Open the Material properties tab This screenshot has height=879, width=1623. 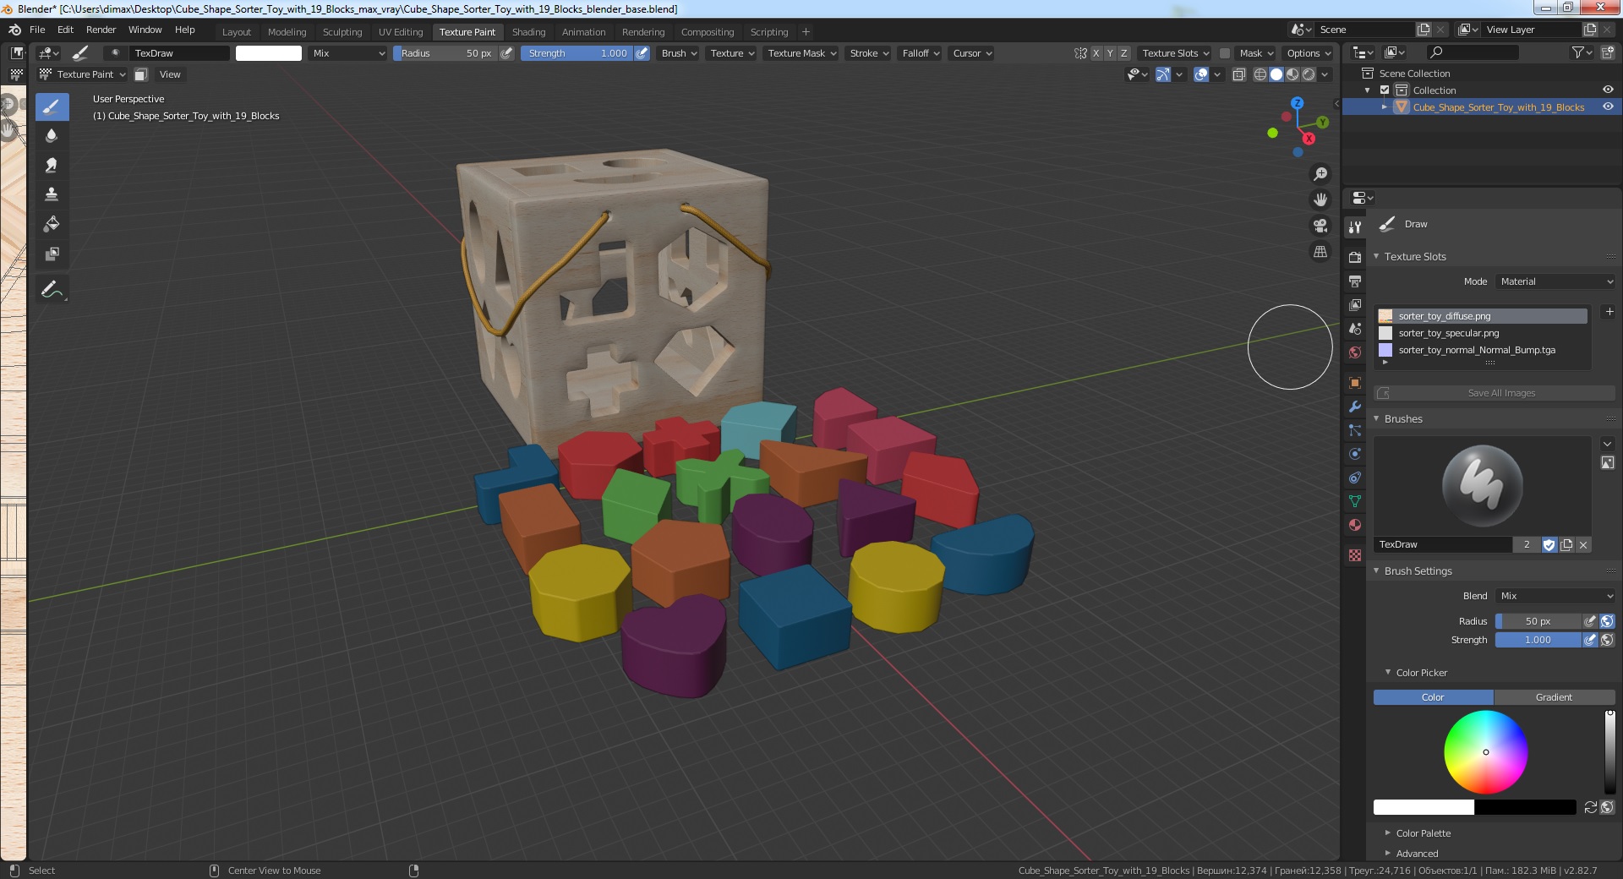1355,525
